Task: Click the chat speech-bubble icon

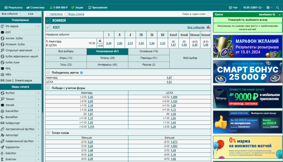Action: 230,7
